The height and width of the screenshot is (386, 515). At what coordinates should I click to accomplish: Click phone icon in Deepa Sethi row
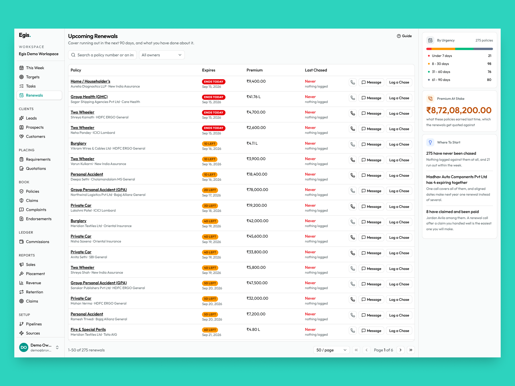(353, 175)
